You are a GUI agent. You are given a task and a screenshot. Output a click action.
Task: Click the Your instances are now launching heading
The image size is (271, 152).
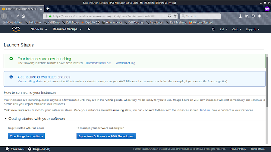[44, 59]
